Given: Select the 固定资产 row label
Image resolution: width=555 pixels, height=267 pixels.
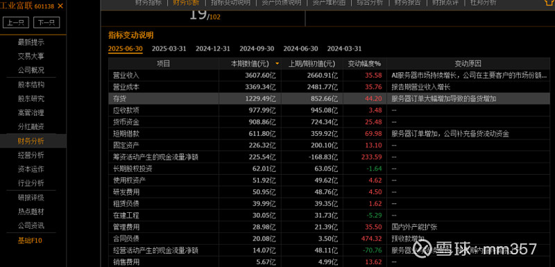Looking at the screenshot, I should click(x=126, y=146).
